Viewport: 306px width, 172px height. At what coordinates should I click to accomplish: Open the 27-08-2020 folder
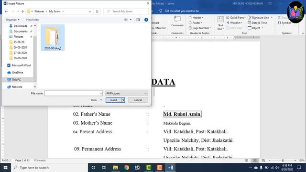[20, 53]
